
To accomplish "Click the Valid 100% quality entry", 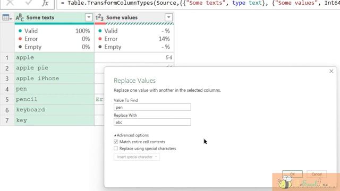I will pos(54,31).
